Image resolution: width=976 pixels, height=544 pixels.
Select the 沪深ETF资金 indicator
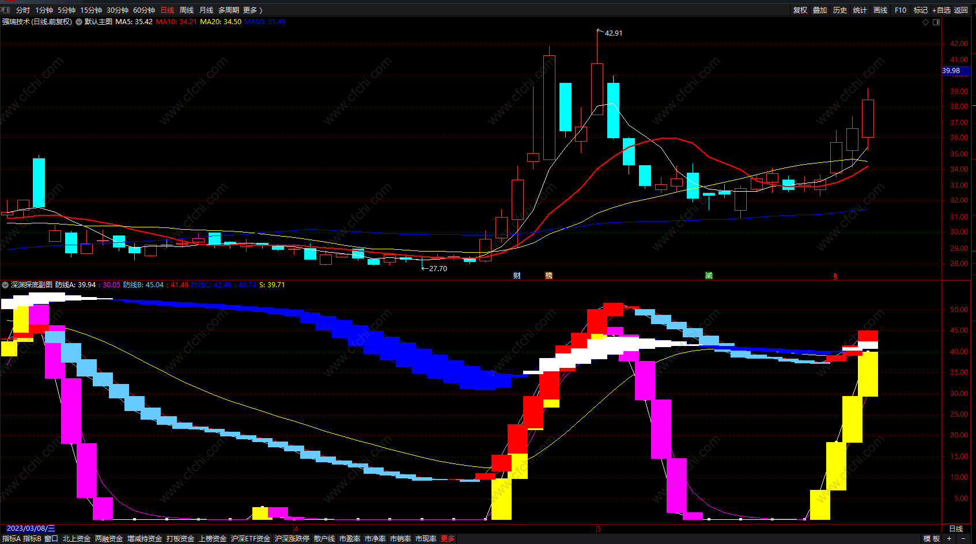pos(251,539)
